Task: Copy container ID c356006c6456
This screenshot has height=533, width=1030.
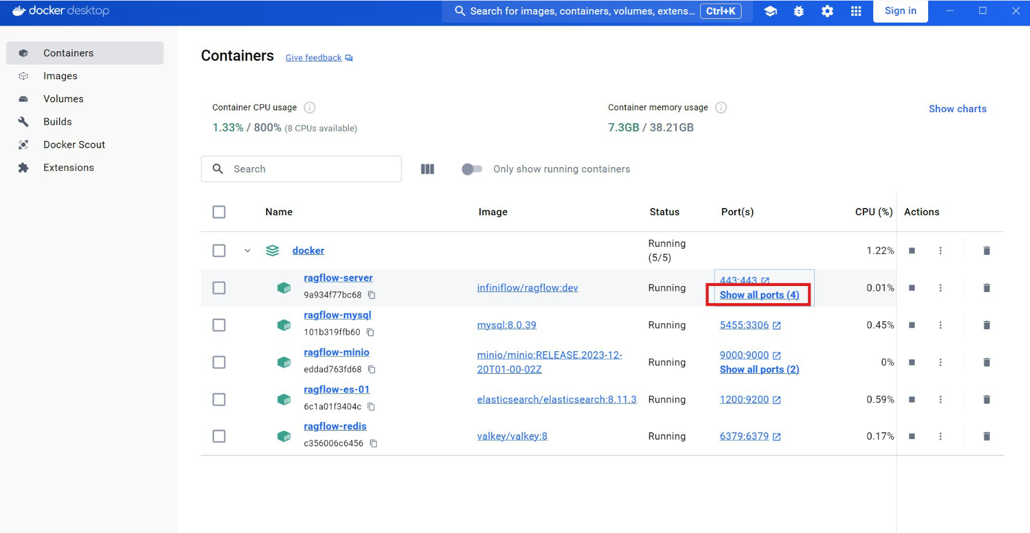Action: click(x=373, y=443)
